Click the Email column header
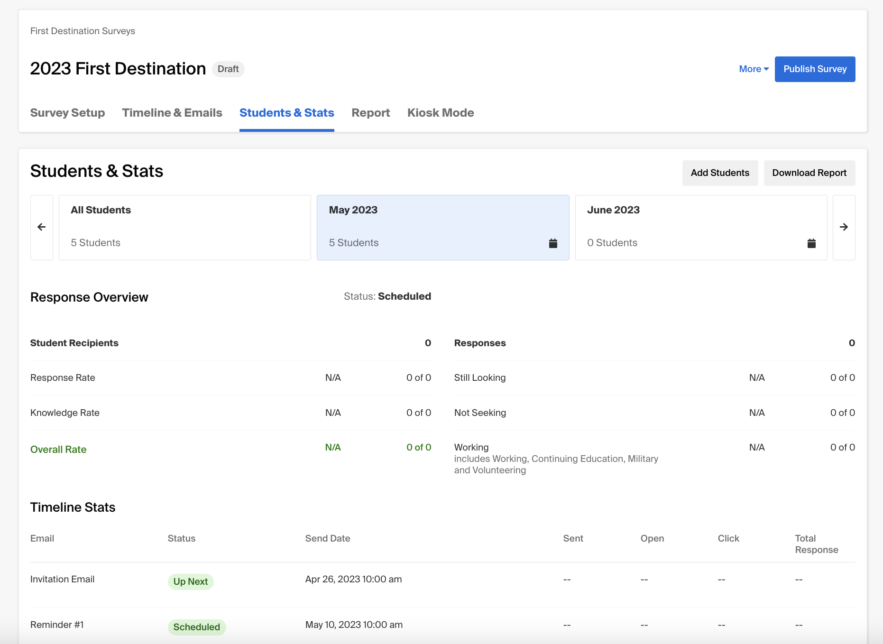 pos(42,539)
